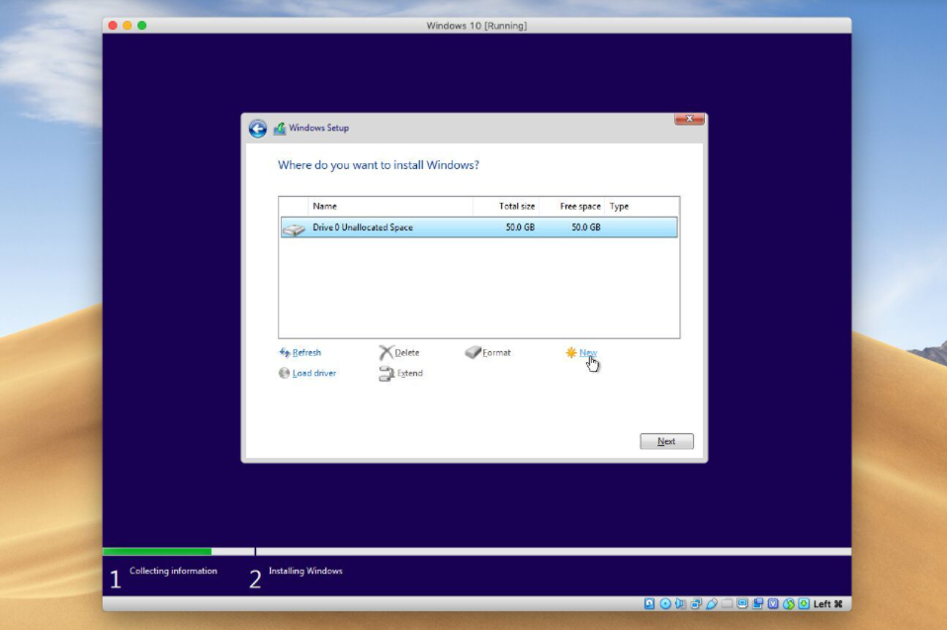Open VirtualBox hard disk activity indicator
Viewport: 947px width, 630px height.
click(x=649, y=603)
